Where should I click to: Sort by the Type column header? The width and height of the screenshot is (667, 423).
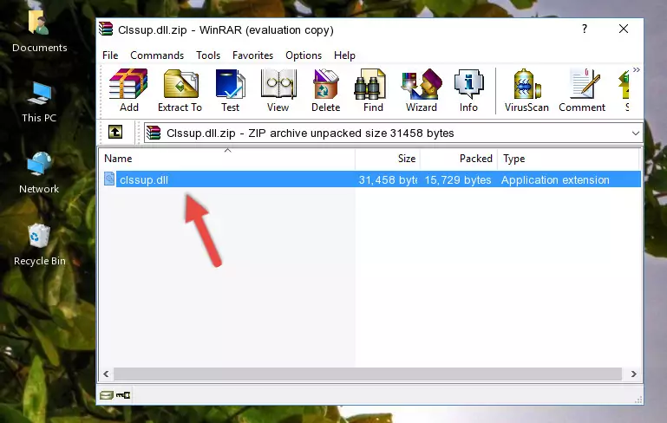pos(568,159)
